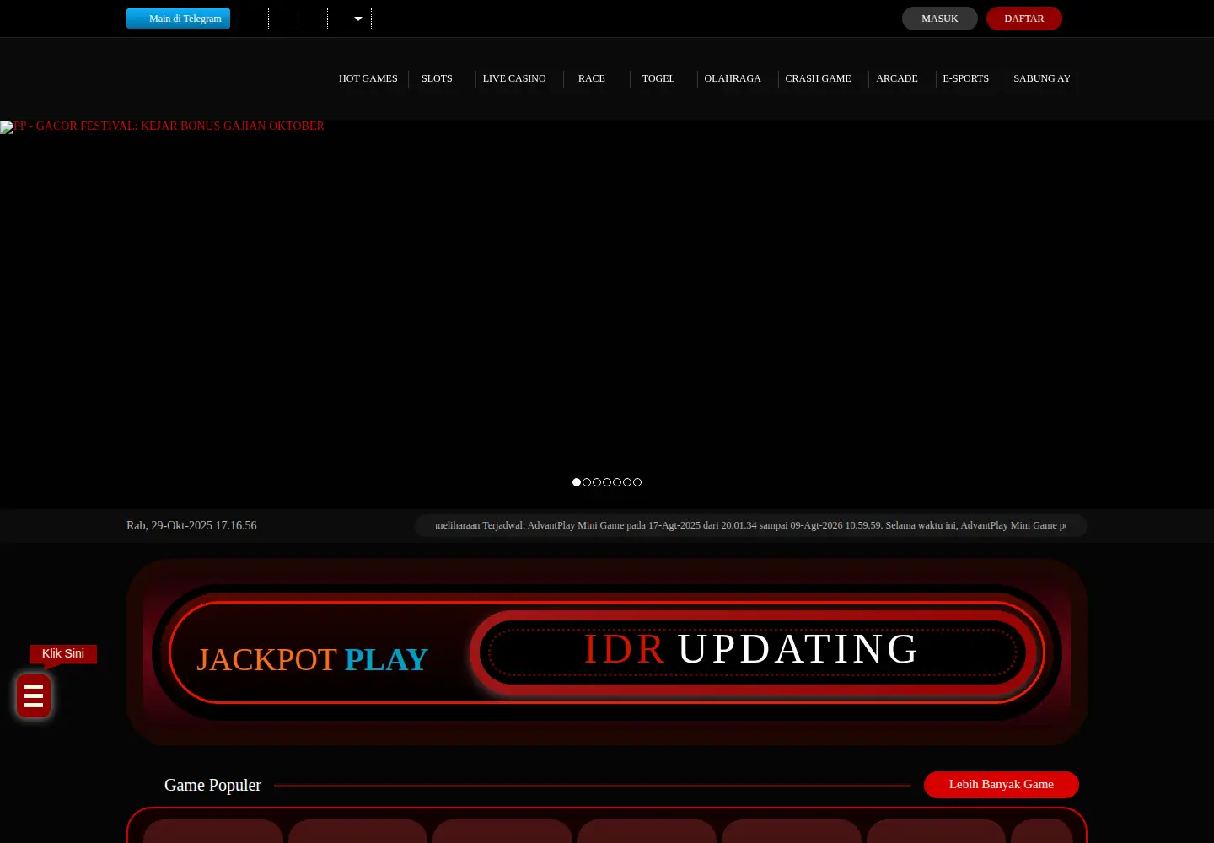
Task: Register using the DAFTAR button
Action: click(1024, 19)
